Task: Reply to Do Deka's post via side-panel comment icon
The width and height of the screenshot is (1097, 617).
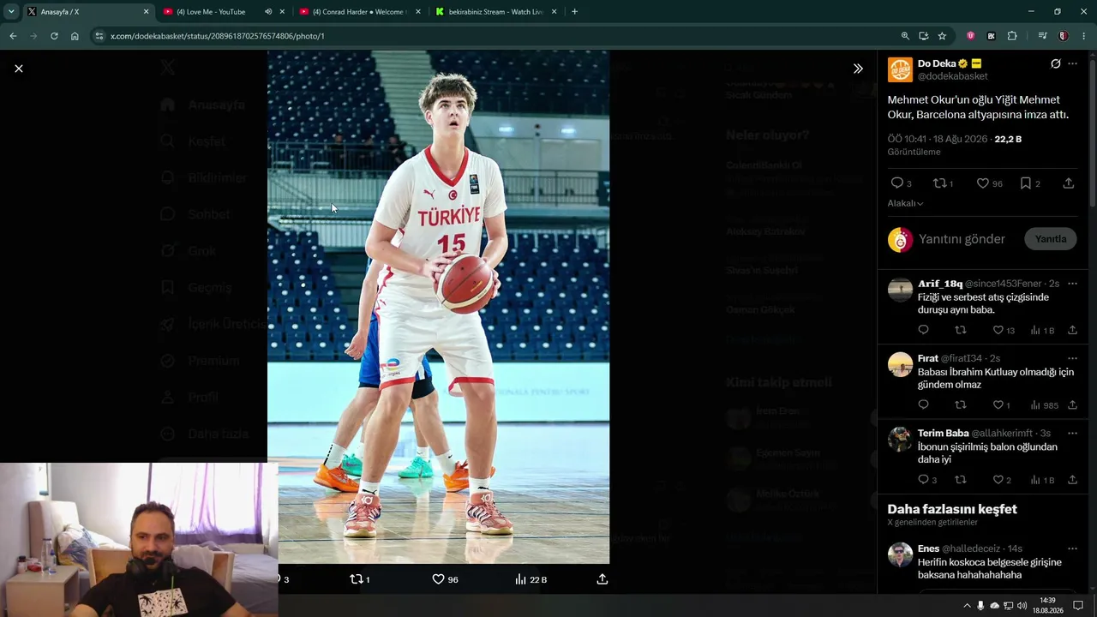Action: [897, 183]
